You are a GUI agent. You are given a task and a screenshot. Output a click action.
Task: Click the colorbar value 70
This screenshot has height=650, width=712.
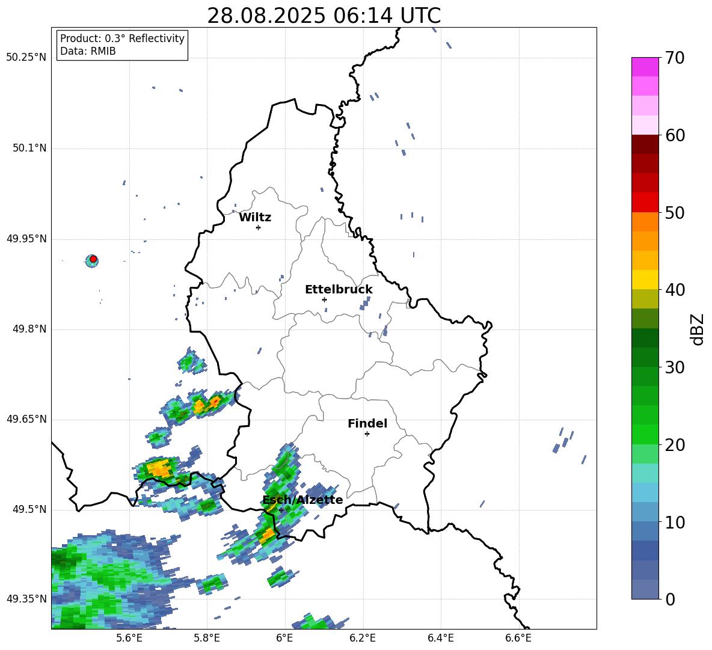(675, 58)
